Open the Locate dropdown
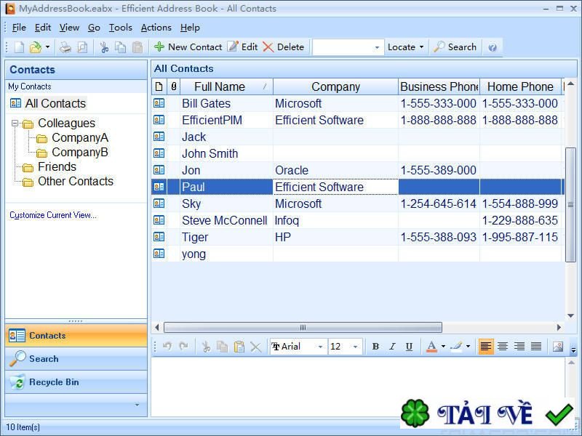The image size is (582, 436). tap(405, 47)
